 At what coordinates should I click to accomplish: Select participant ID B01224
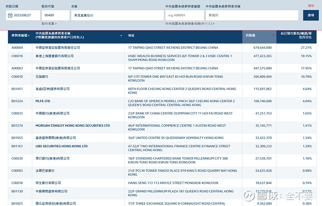17,101
